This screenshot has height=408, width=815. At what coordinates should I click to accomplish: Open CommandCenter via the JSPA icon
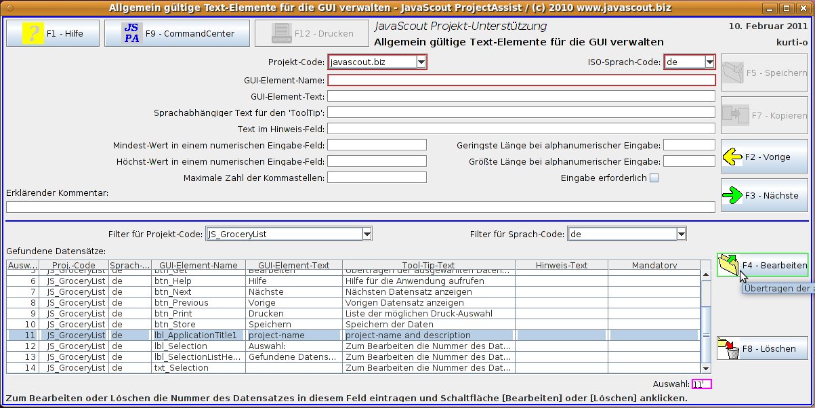pyautogui.click(x=132, y=33)
